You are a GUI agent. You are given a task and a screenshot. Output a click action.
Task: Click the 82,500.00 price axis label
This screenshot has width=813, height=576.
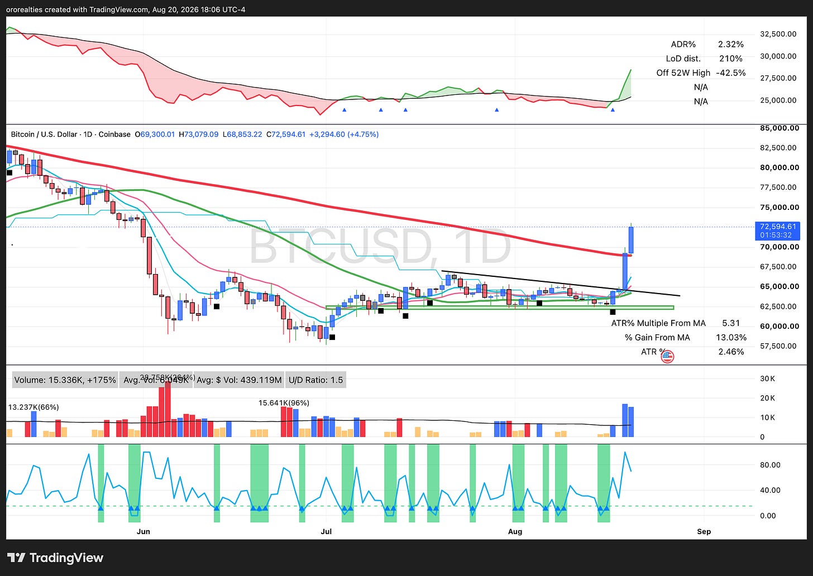(778, 148)
